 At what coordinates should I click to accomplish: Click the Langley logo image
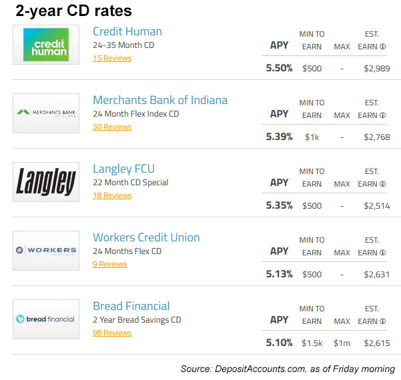[45, 182]
